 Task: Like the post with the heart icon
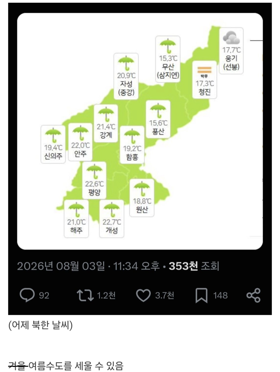tap(143, 295)
